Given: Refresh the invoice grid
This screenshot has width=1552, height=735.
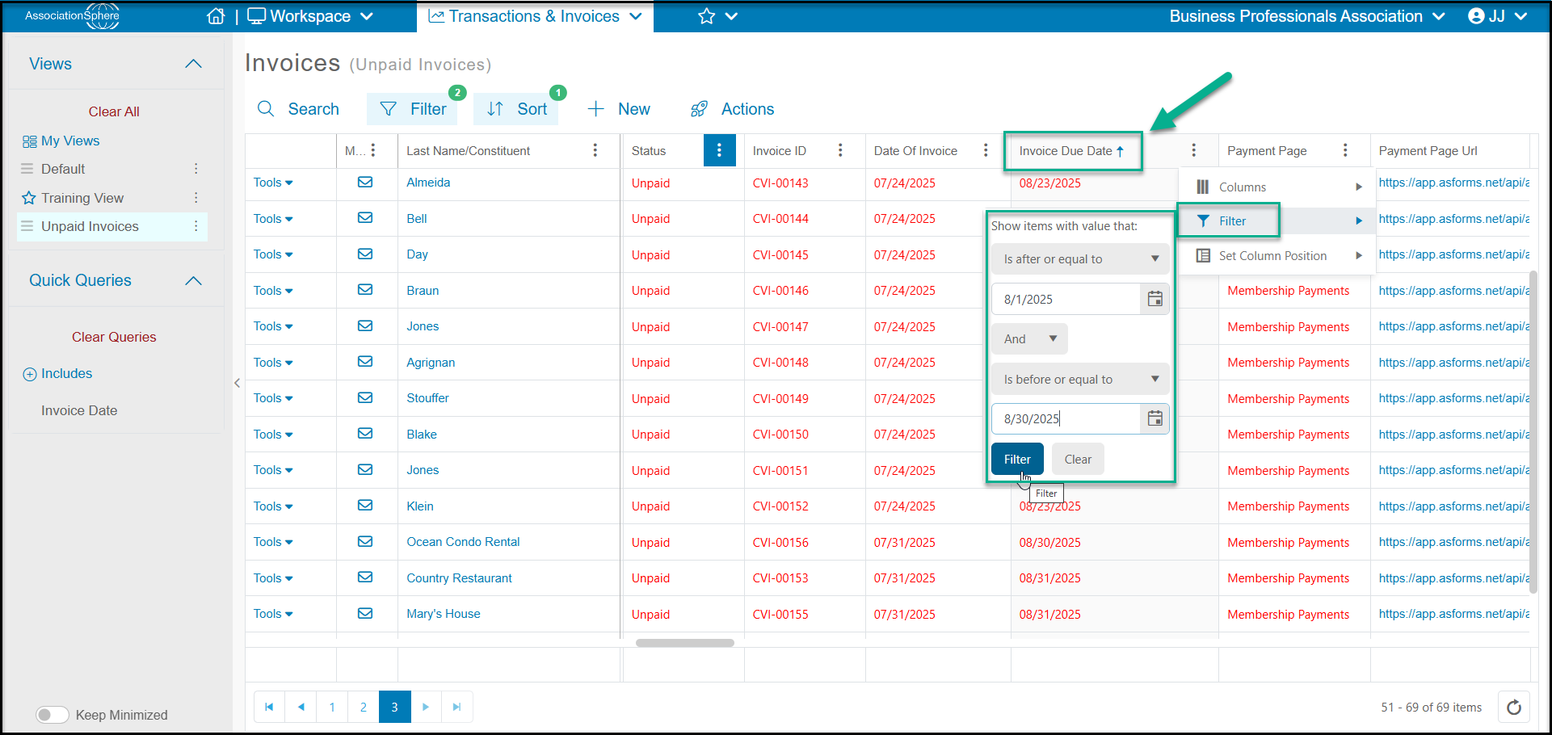Looking at the screenshot, I should [x=1514, y=708].
